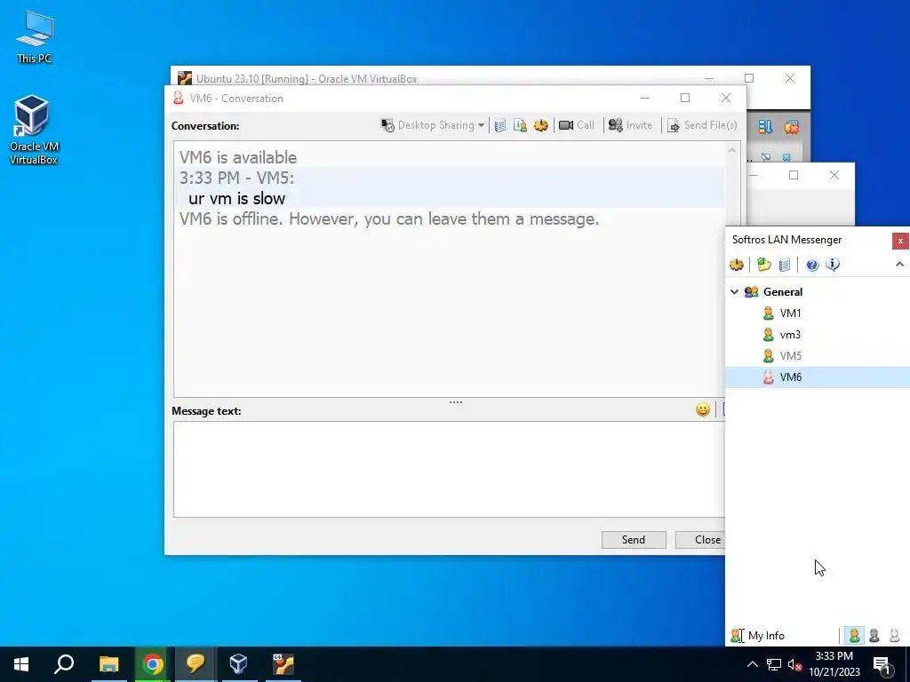Switch to running VM taskbar icon
The width and height of the screenshot is (910, 682).
coord(283,664)
